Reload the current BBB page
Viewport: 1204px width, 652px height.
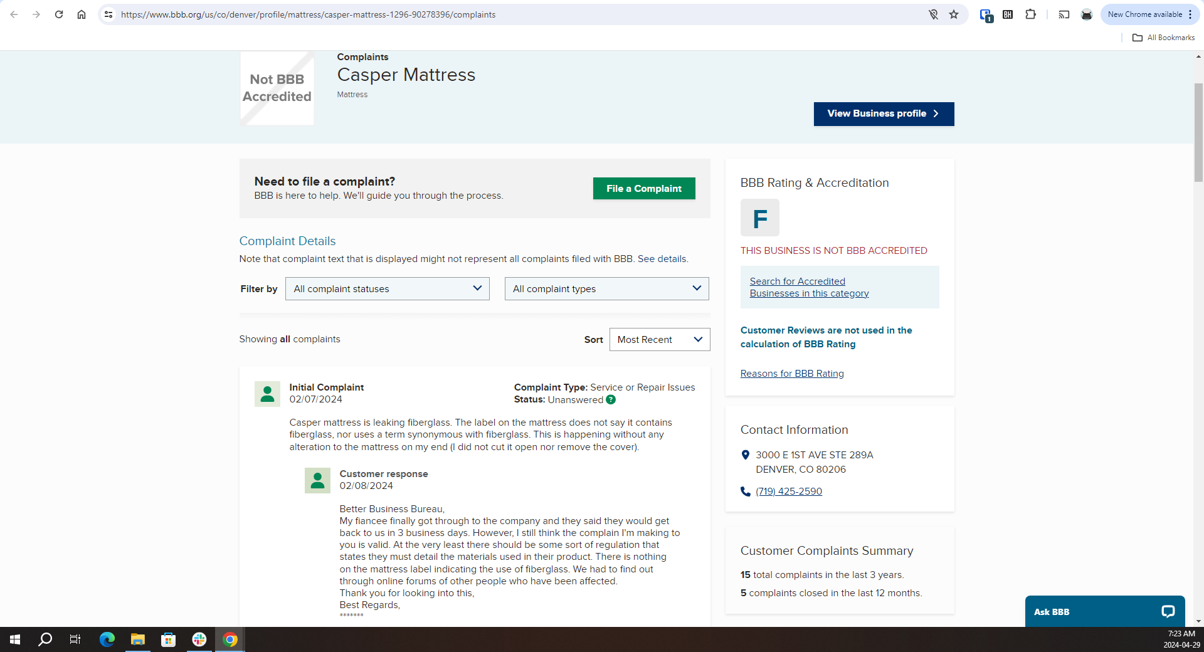59,14
